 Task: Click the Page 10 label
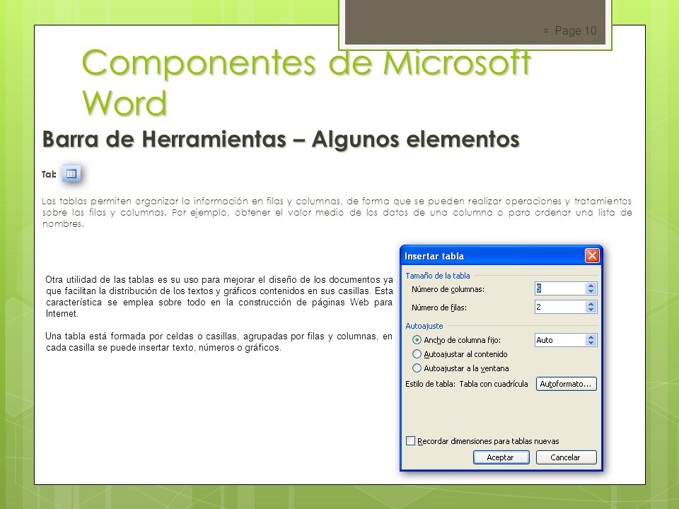[x=575, y=30]
